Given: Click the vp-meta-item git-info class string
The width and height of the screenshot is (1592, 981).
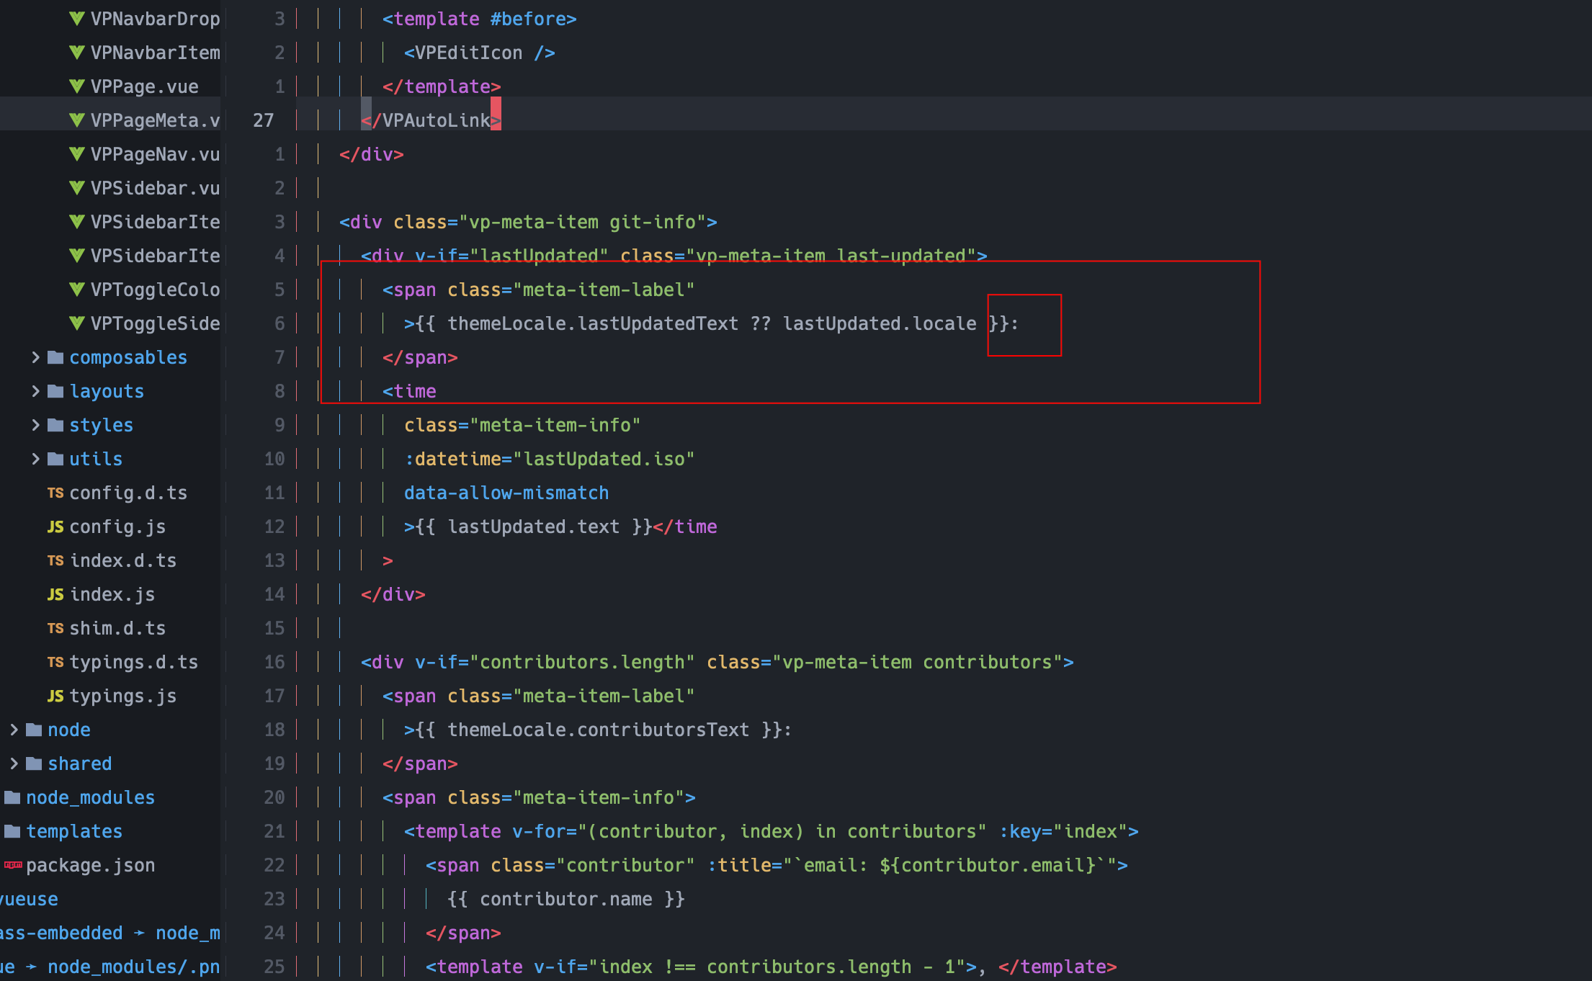Looking at the screenshot, I should (582, 222).
